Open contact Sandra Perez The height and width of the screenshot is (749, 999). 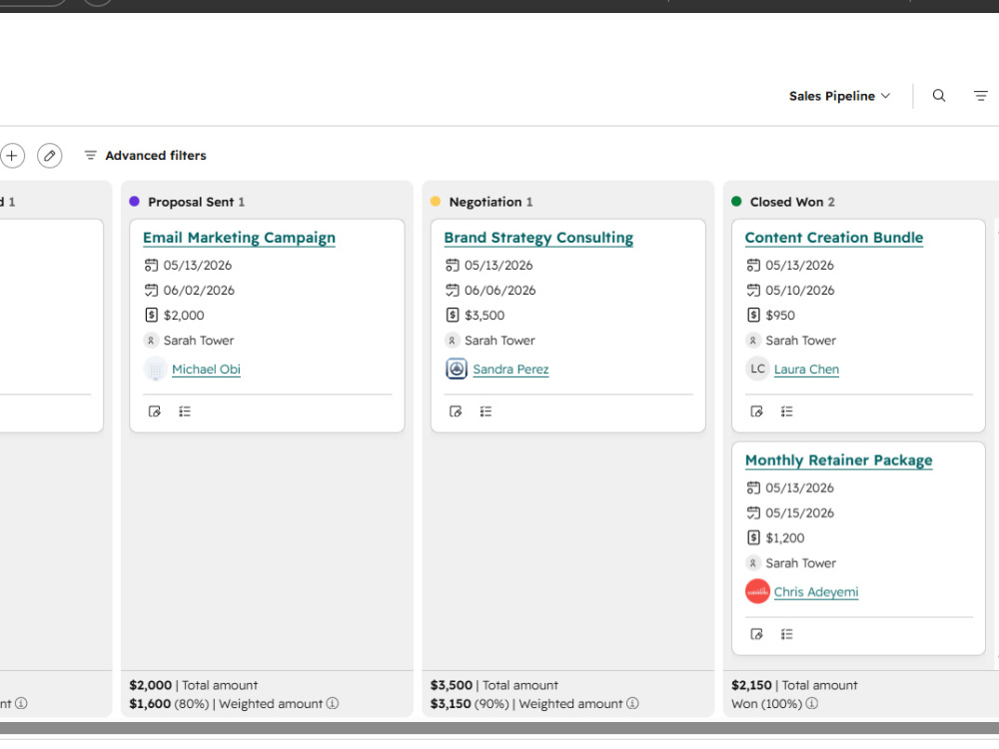coord(510,370)
